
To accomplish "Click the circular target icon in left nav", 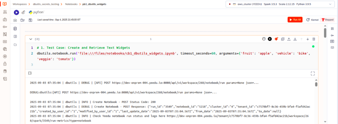I will [x=5, y=57].
